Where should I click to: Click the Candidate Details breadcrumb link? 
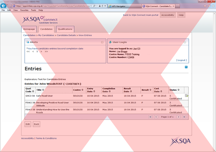[66, 35]
